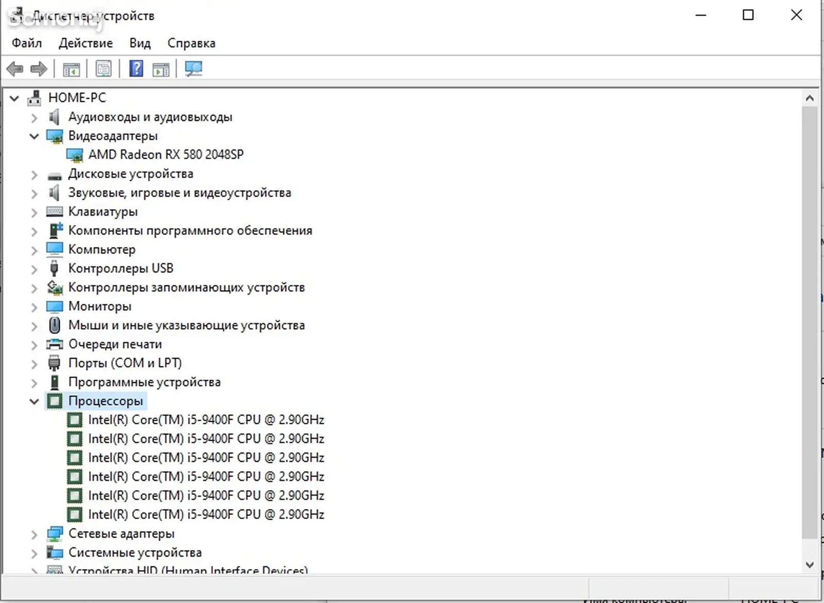This screenshot has width=824, height=603.
Task: Toggle the action pane toolbar icon
Action: pyautogui.click(x=161, y=69)
